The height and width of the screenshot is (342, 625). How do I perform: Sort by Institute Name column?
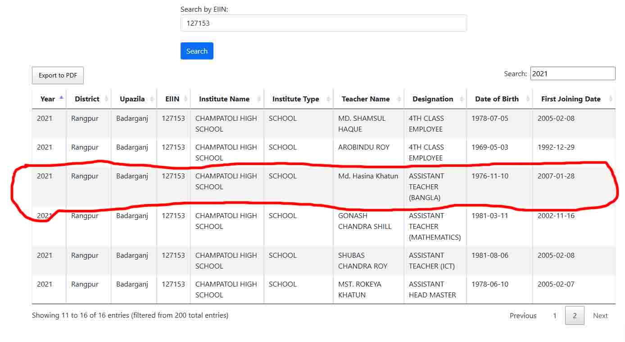coord(224,99)
